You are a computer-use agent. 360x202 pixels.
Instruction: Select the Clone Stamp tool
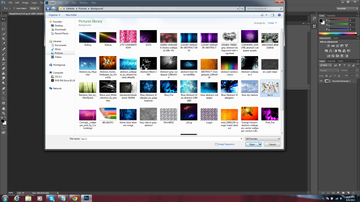click(4, 59)
